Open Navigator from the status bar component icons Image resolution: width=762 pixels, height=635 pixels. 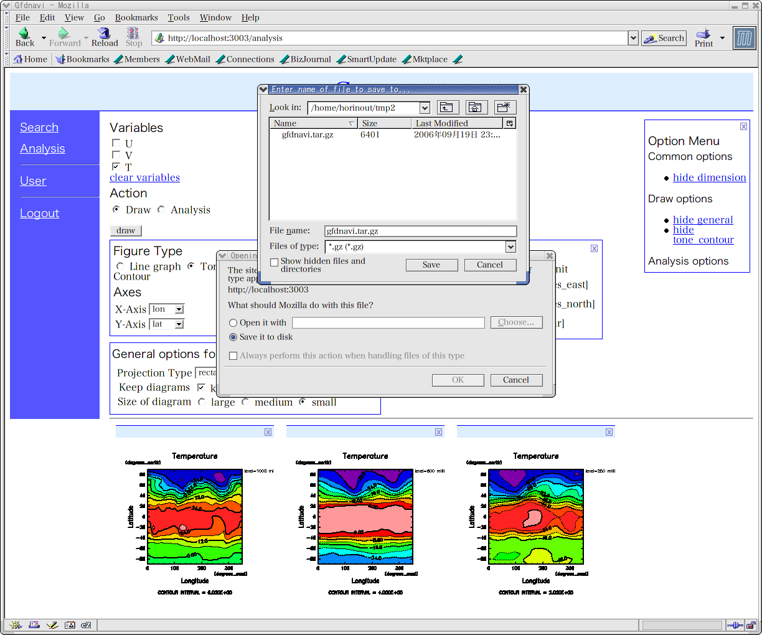(x=16, y=625)
